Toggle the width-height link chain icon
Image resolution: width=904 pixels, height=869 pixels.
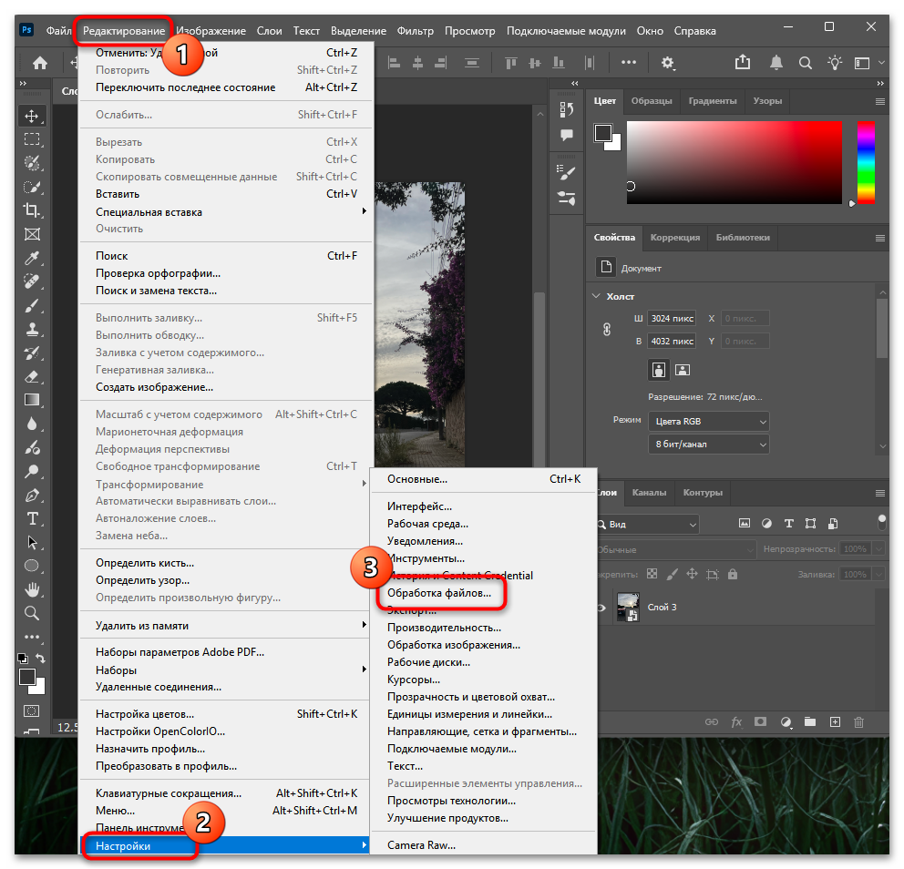pyautogui.click(x=607, y=330)
